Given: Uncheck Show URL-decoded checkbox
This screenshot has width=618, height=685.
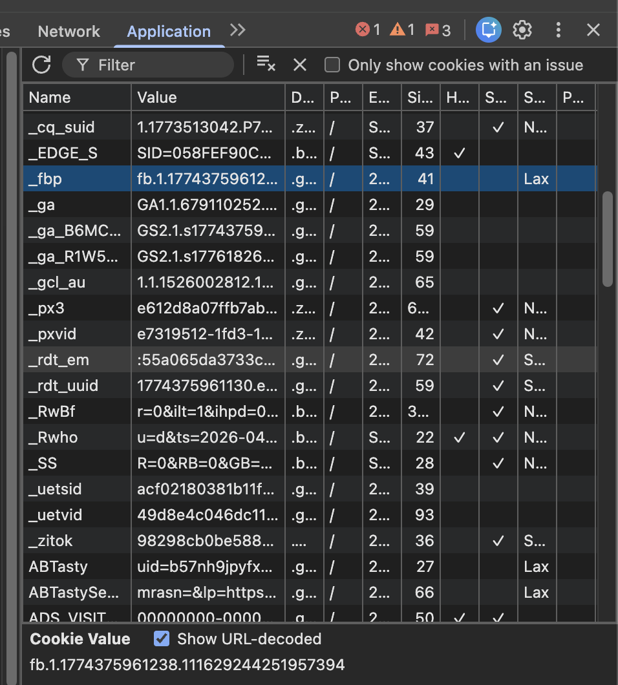Looking at the screenshot, I should [162, 639].
